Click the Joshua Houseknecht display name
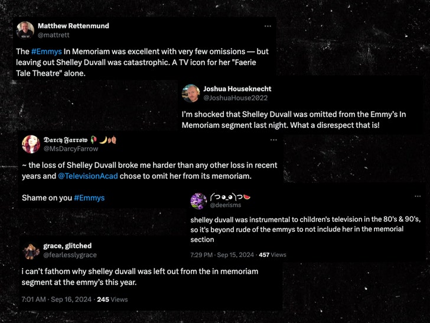 point(237,89)
